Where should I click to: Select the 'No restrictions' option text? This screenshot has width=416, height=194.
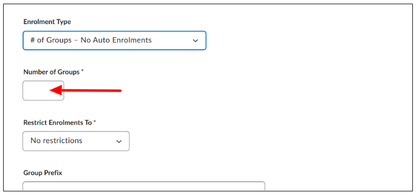(56, 141)
